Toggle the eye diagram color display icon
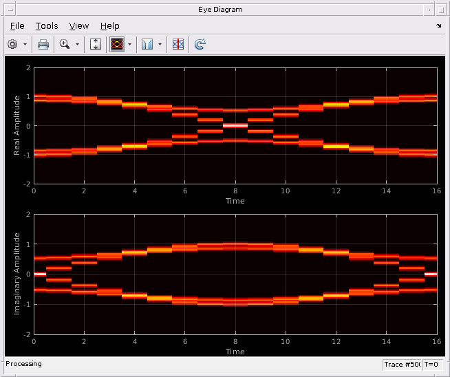The width and height of the screenshot is (450, 377). tap(117, 44)
